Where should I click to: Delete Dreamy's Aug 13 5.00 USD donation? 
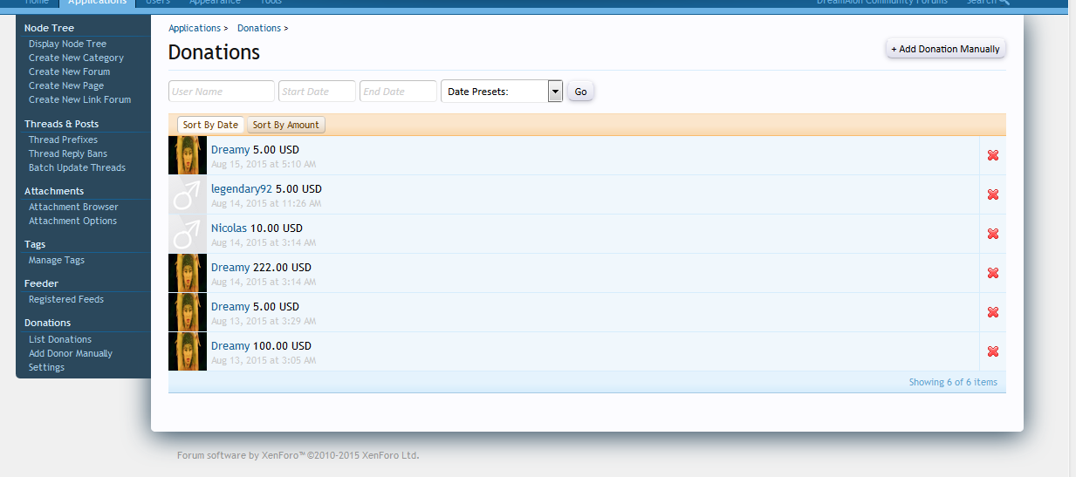992,312
